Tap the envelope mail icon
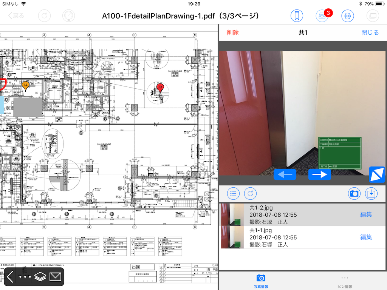The width and height of the screenshot is (387, 290). [x=55, y=277]
